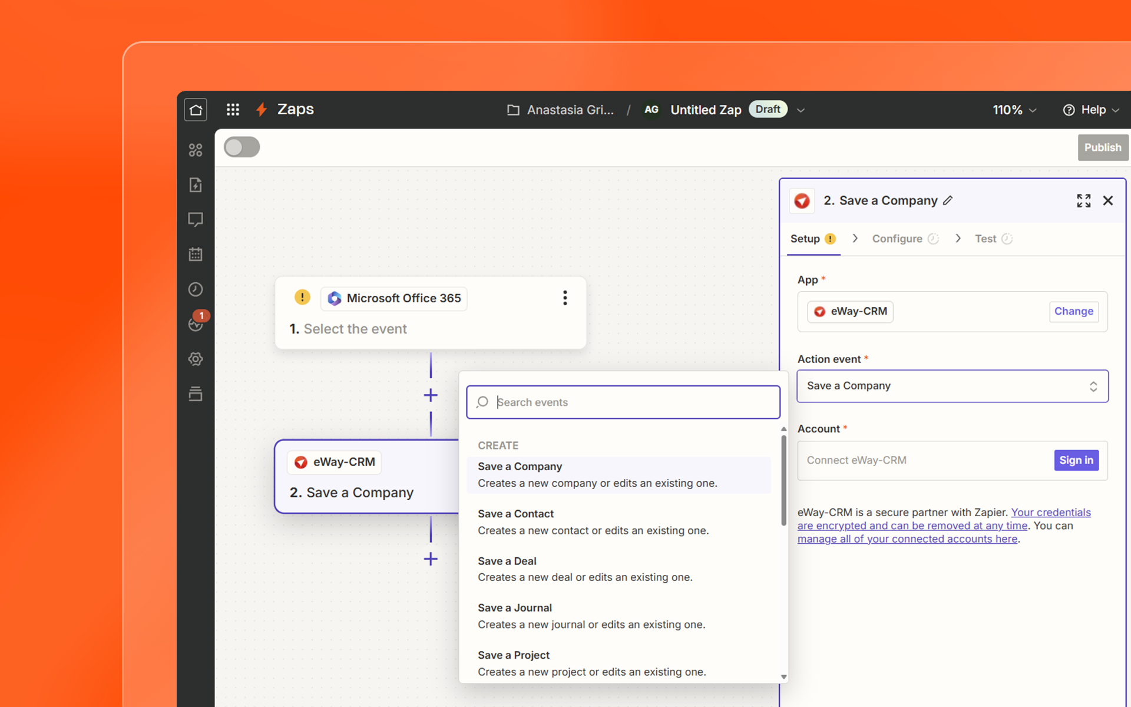
Task: Switch to the Setup tab
Action: pyautogui.click(x=813, y=239)
